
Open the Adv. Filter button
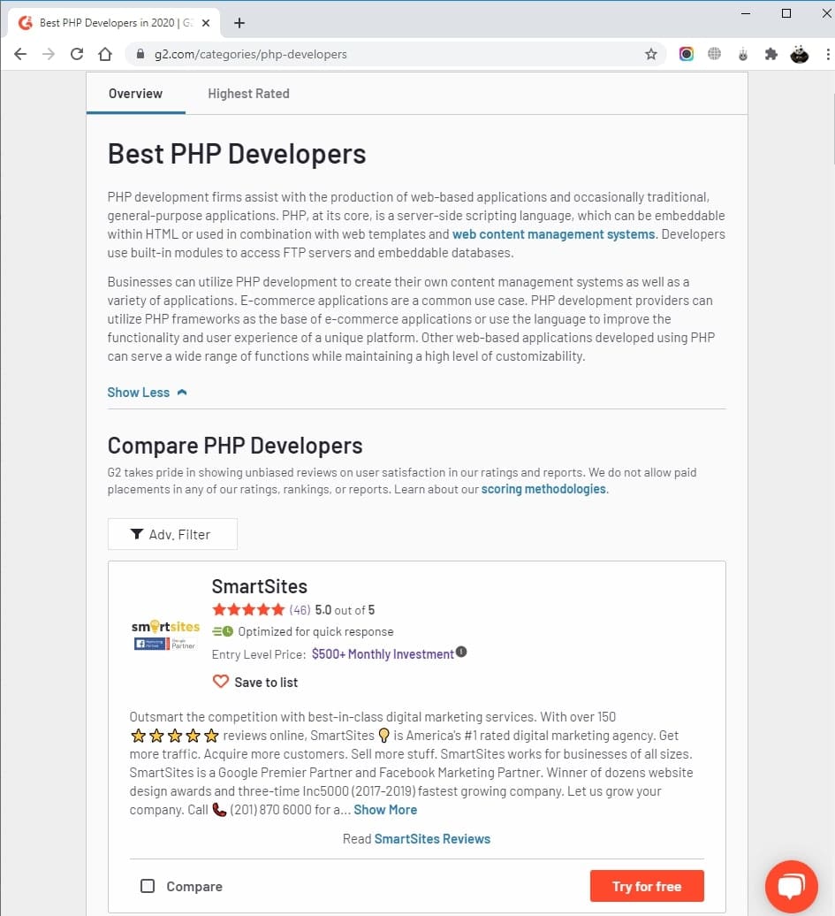click(x=173, y=534)
